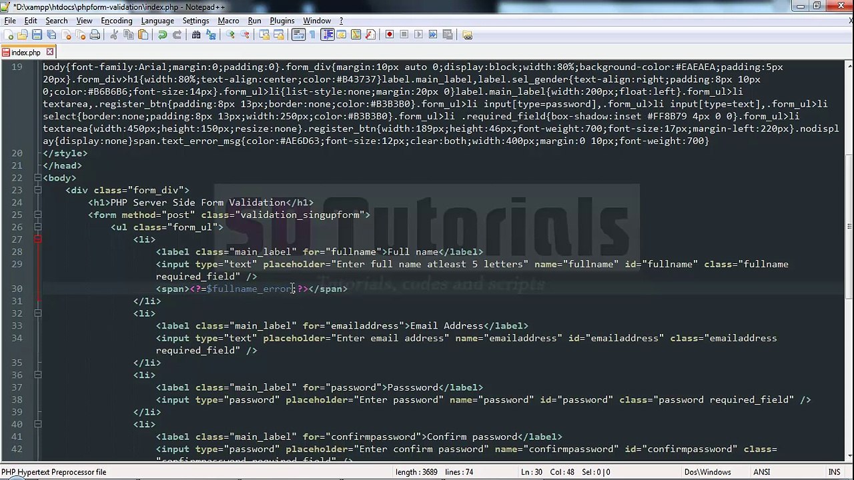
Task: Open the Encoding menu
Action: 117,21
